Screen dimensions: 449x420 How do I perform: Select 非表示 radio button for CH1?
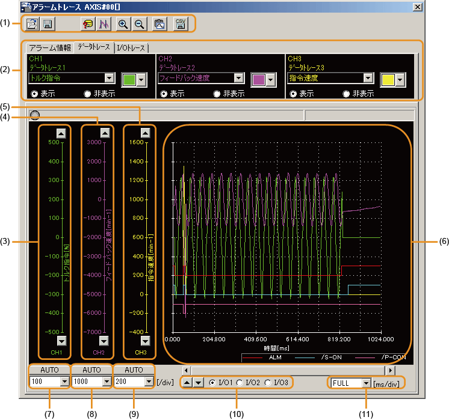(88, 94)
